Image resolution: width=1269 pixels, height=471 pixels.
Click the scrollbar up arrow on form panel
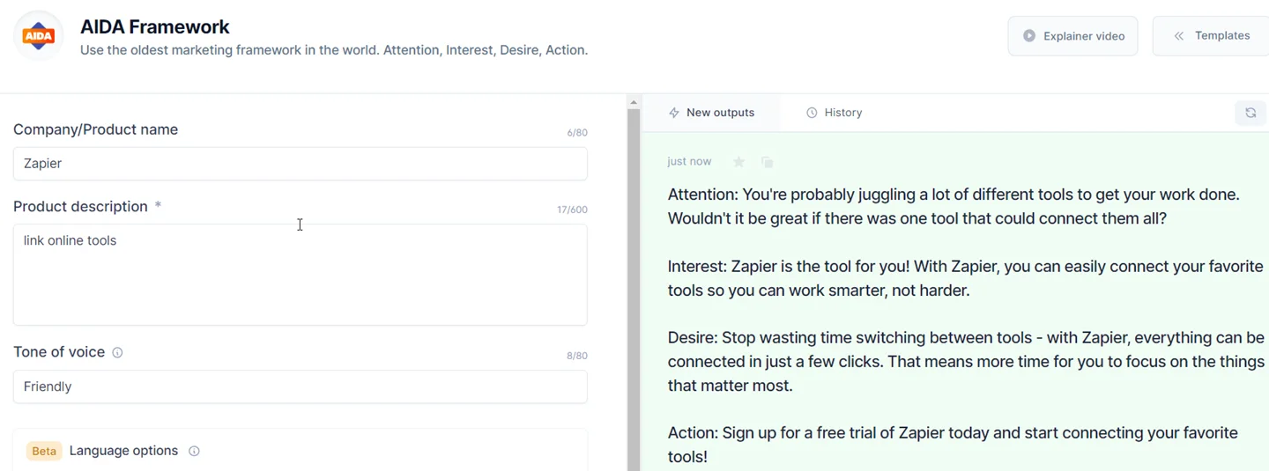coord(633,102)
